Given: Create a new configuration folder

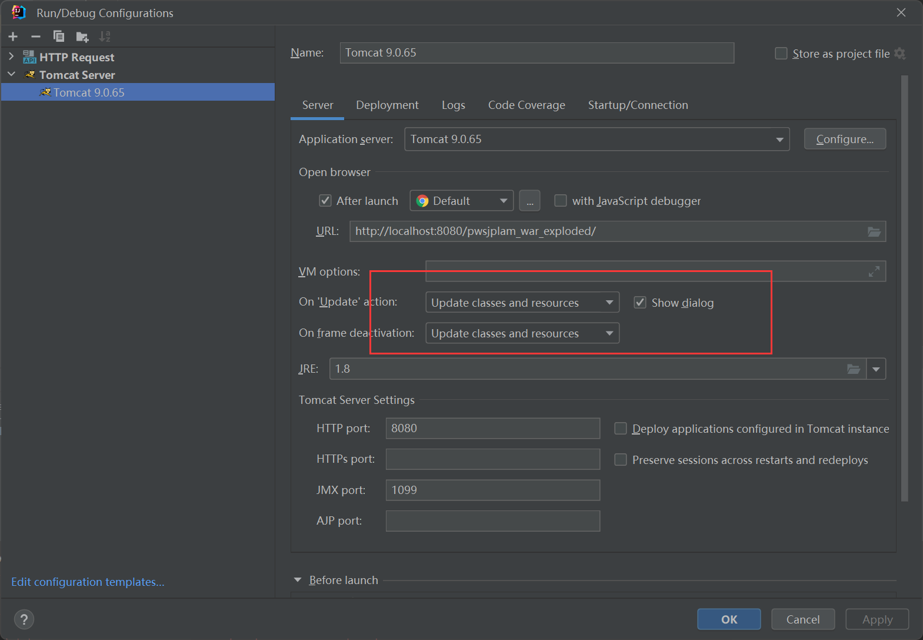Looking at the screenshot, I should [x=82, y=37].
